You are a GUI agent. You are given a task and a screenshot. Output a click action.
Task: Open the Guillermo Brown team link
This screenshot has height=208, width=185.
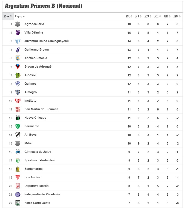tap(37, 50)
